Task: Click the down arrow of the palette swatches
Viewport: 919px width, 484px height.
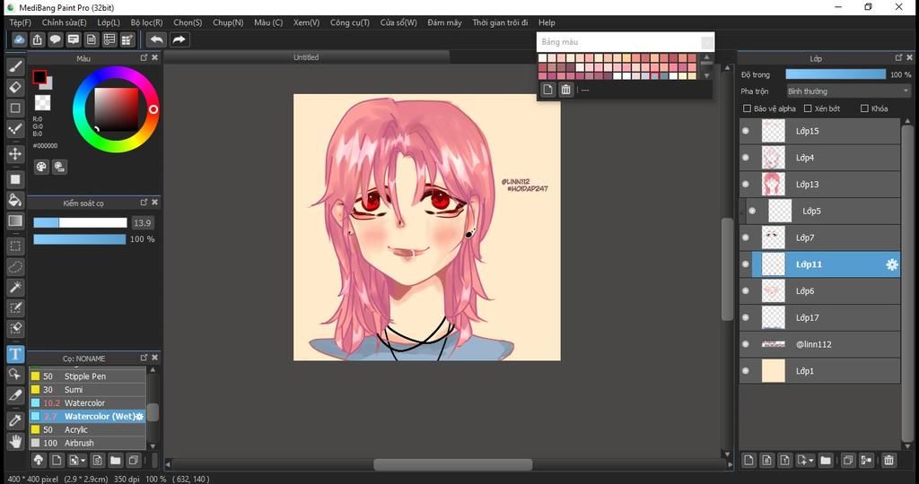Action: click(707, 75)
